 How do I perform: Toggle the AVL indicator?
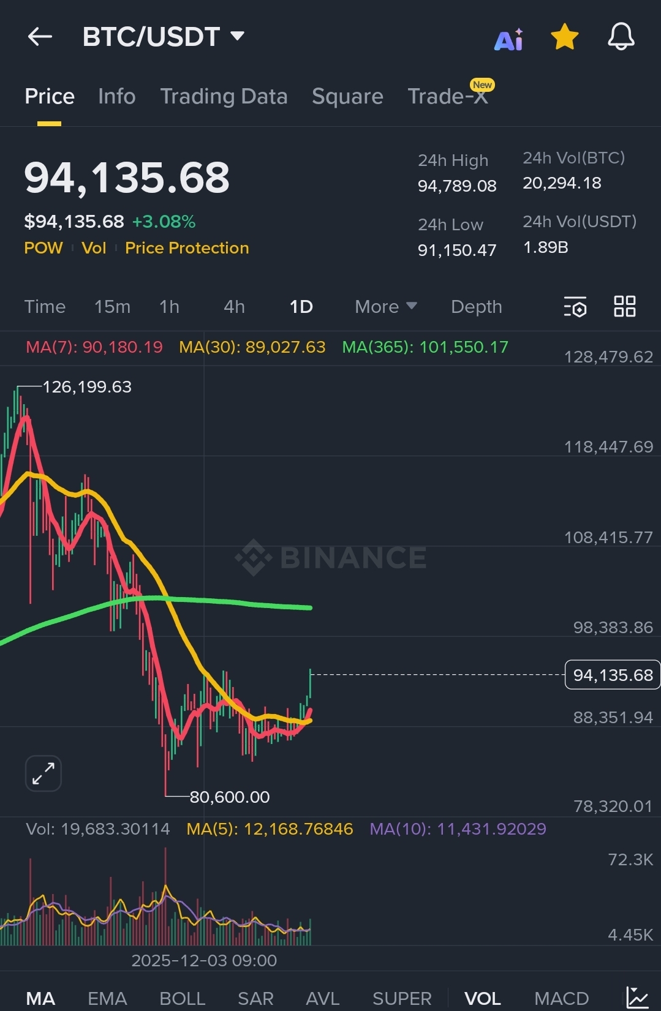click(x=323, y=999)
